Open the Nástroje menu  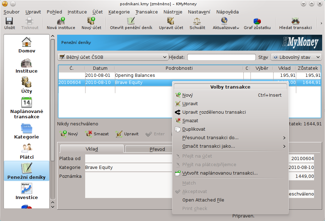click(173, 12)
